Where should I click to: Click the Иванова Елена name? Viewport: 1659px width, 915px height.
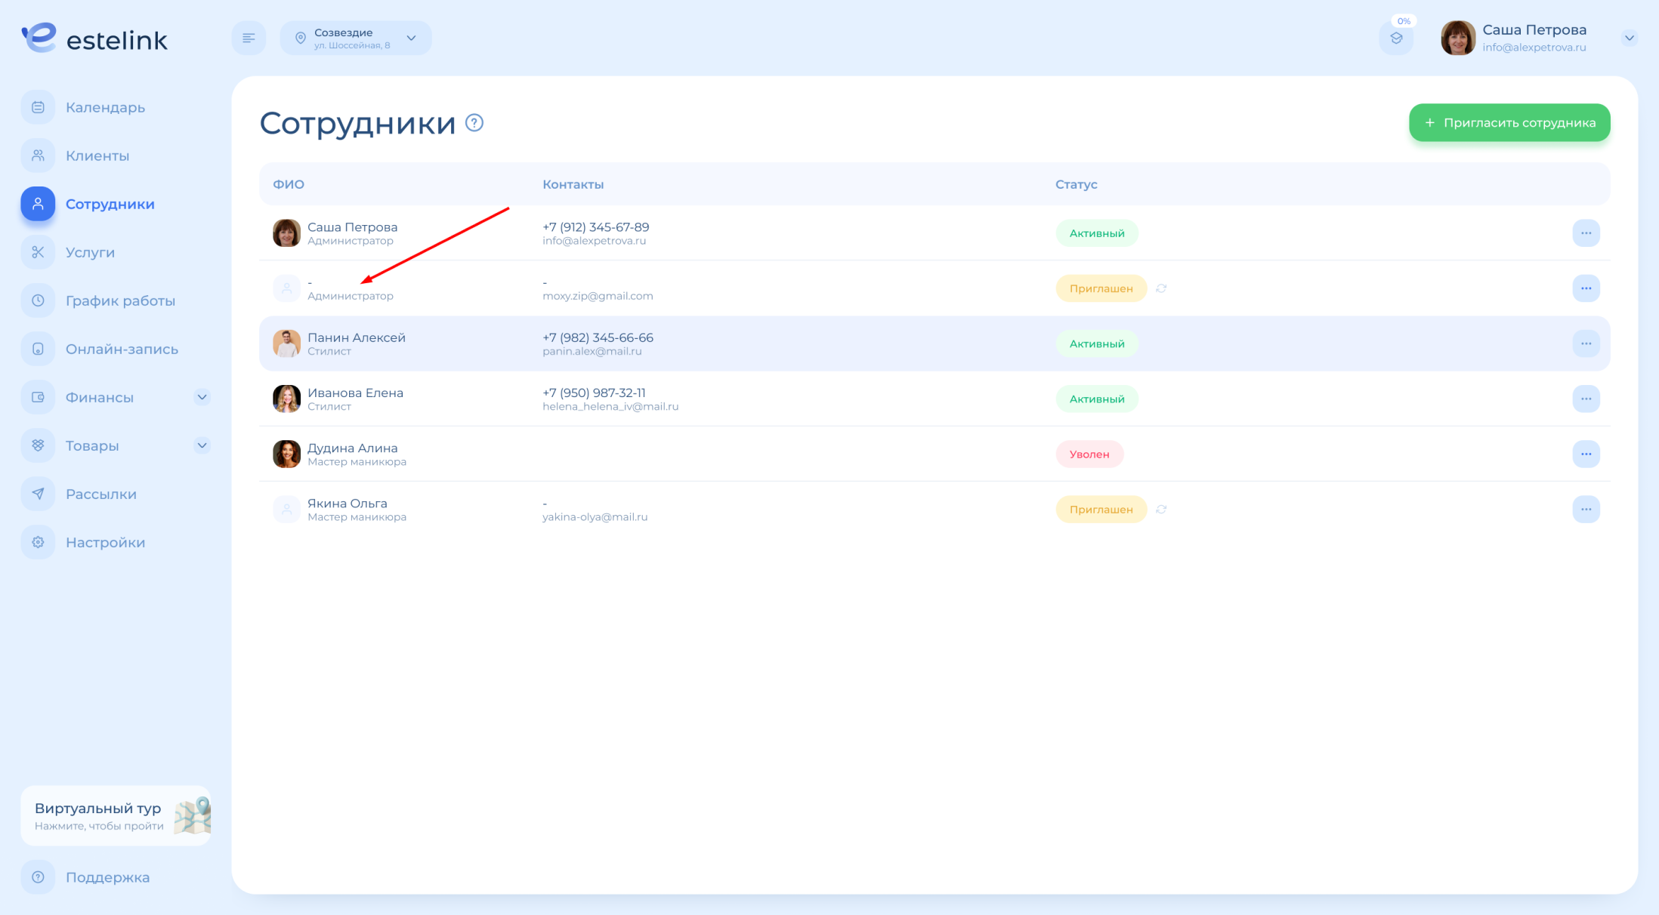pyautogui.click(x=355, y=393)
